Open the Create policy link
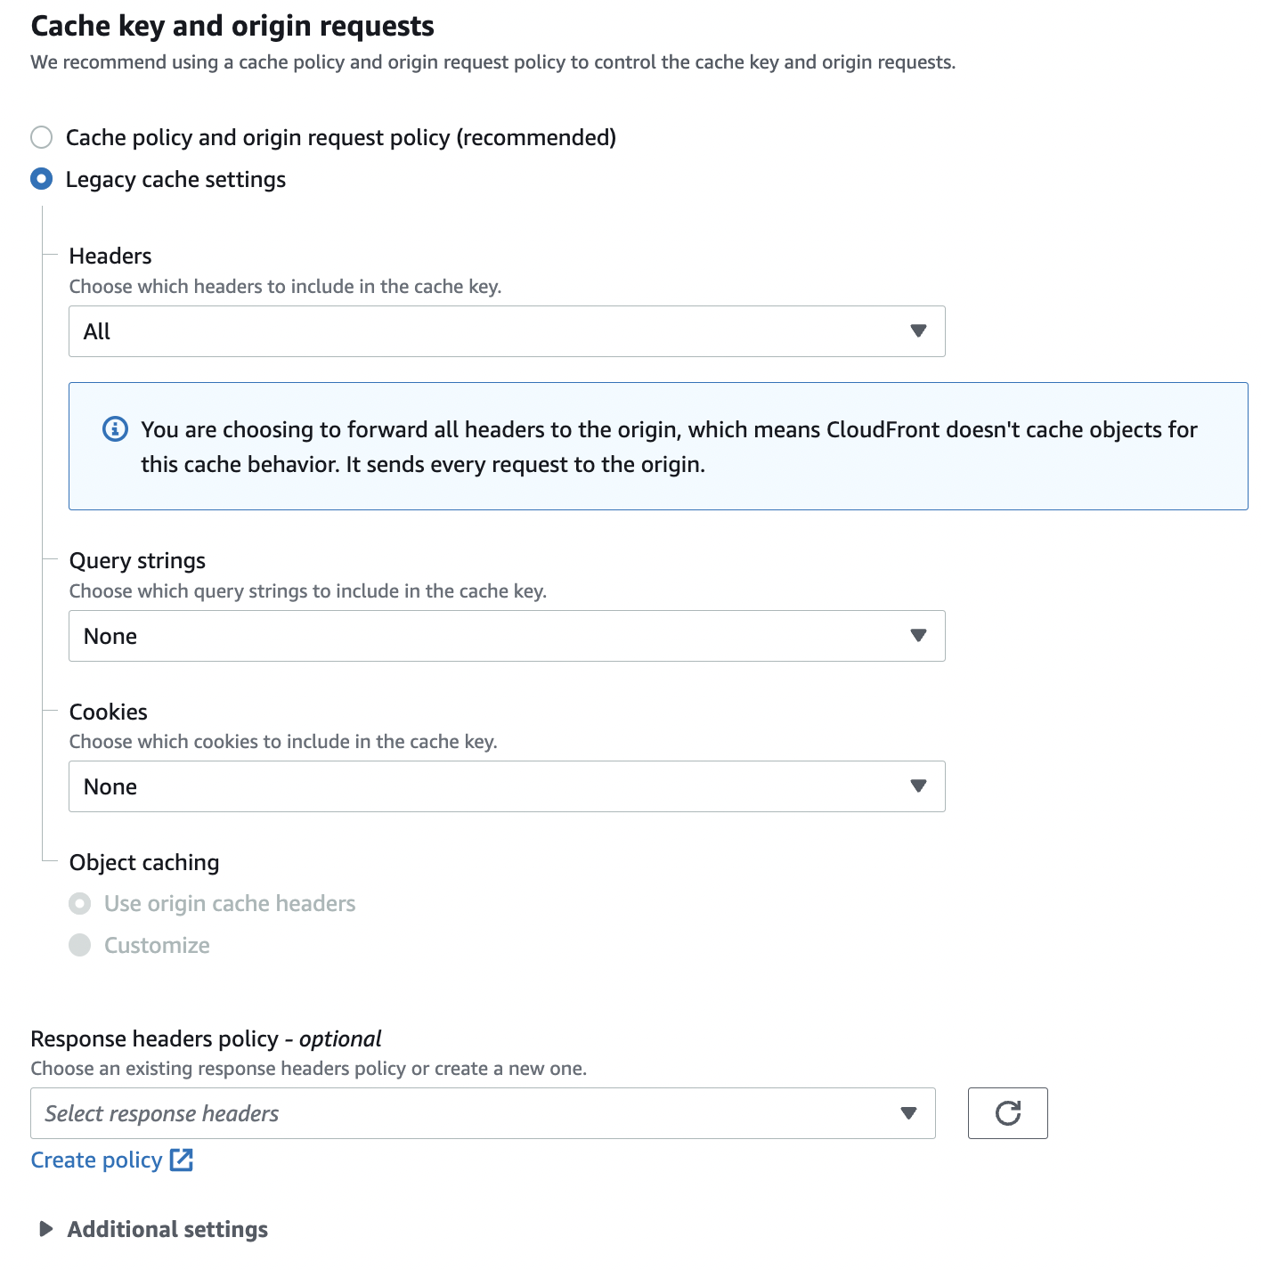The width and height of the screenshot is (1261, 1270). 96,1160
